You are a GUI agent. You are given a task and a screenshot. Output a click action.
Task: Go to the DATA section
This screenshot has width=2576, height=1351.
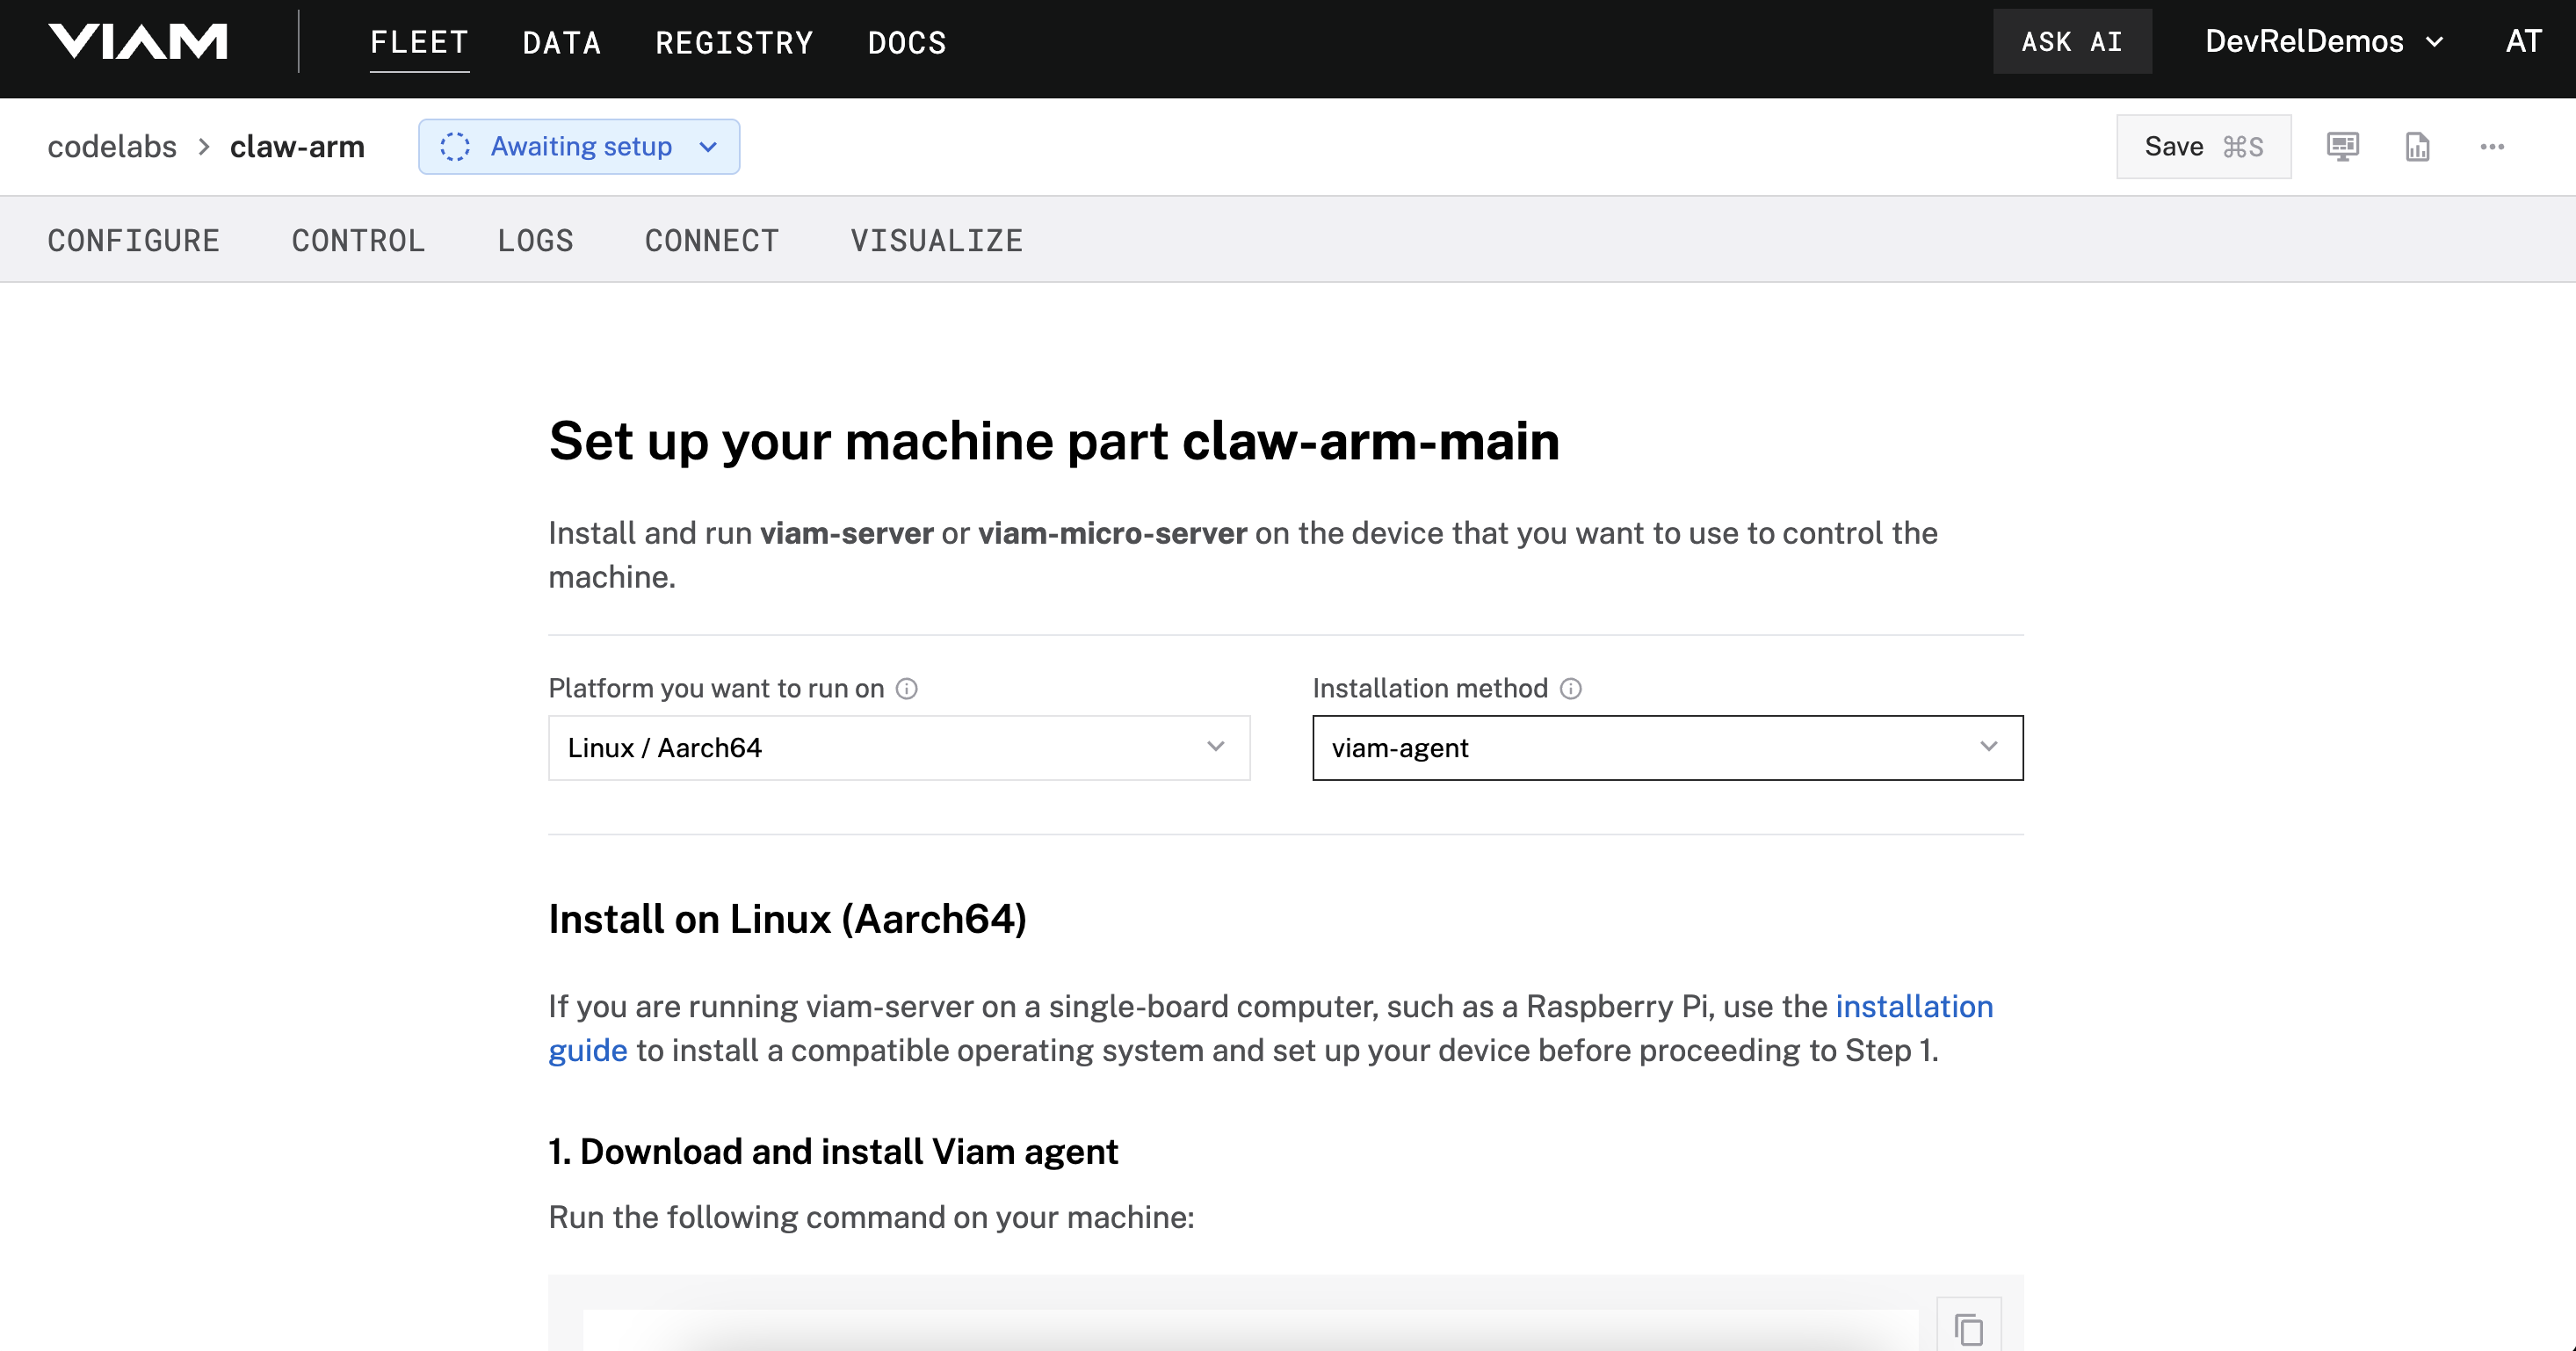coord(562,42)
